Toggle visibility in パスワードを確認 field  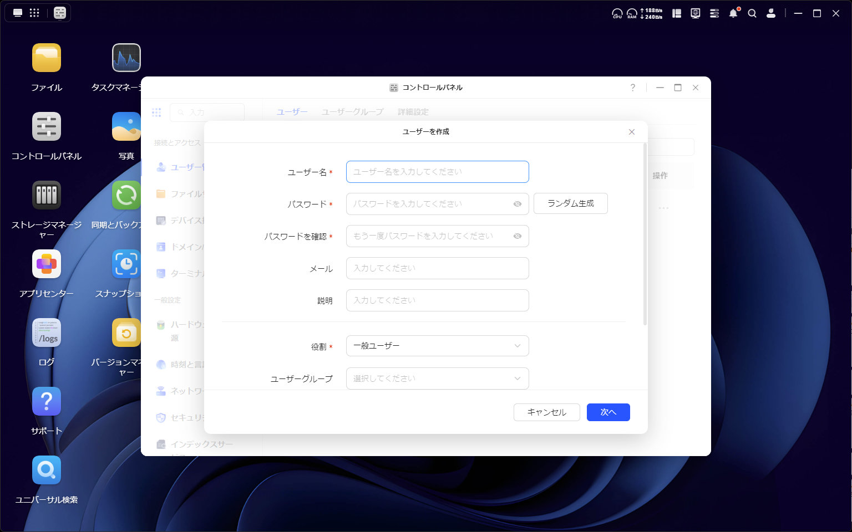[518, 236]
